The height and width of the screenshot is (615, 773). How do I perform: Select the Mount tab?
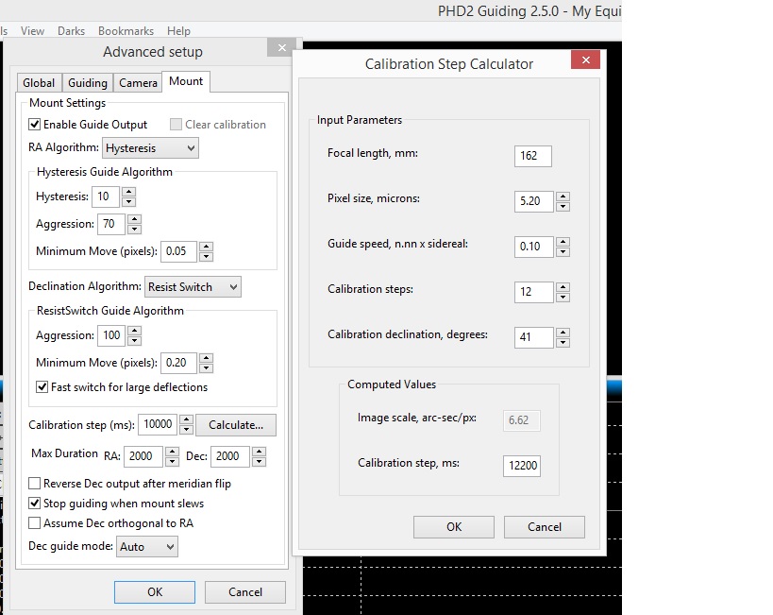click(186, 81)
